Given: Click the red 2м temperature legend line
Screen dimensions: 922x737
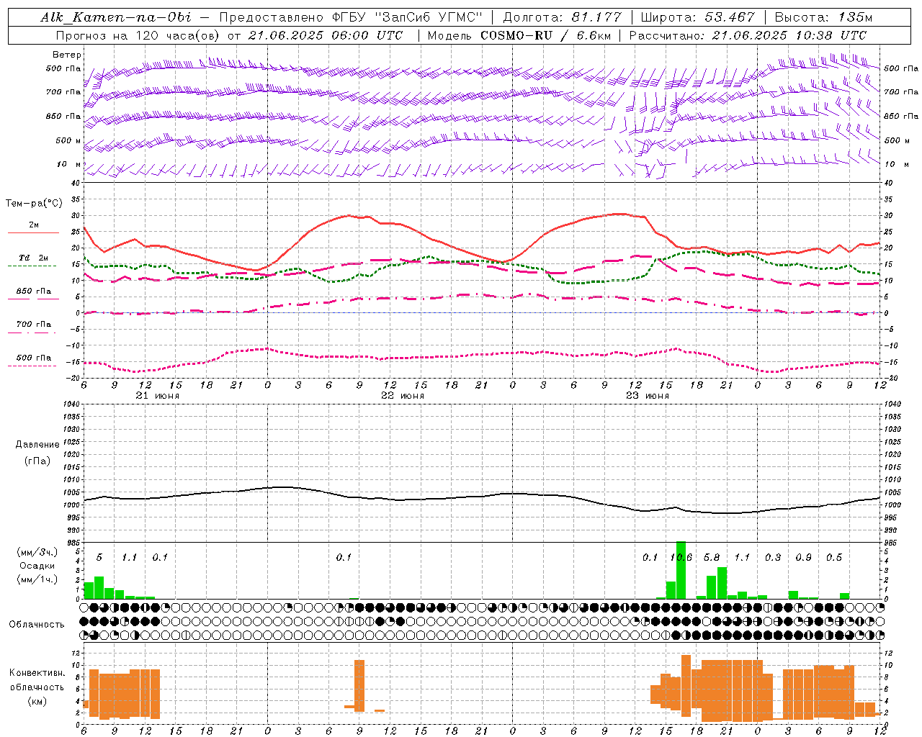Looking at the screenshot, I should [33, 232].
